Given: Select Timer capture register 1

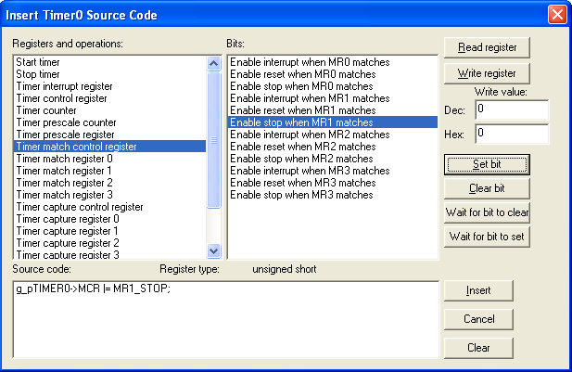Looking at the screenshot, I should tap(109, 231).
